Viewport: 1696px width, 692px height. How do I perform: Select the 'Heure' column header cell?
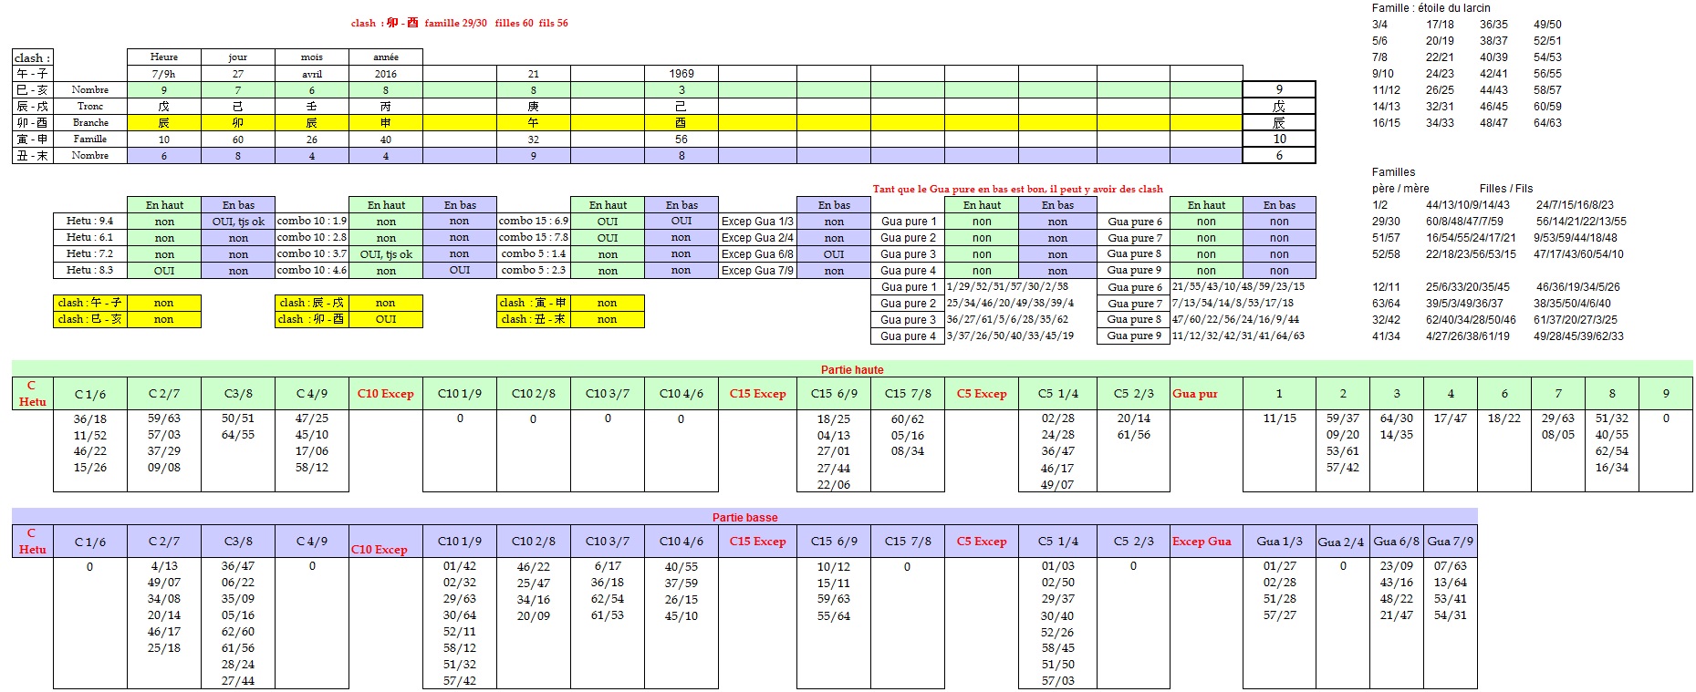coord(164,57)
